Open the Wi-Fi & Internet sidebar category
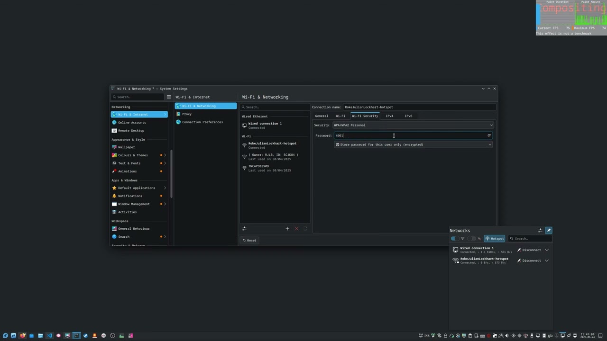This screenshot has width=607, height=341. pos(139,115)
